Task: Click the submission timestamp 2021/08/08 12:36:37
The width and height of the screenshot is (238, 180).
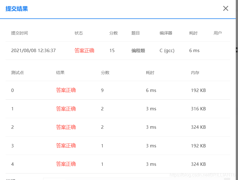Action: (34, 50)
